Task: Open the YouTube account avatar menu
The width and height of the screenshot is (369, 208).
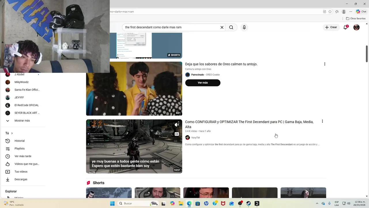Action: click(x=357, y=27)
